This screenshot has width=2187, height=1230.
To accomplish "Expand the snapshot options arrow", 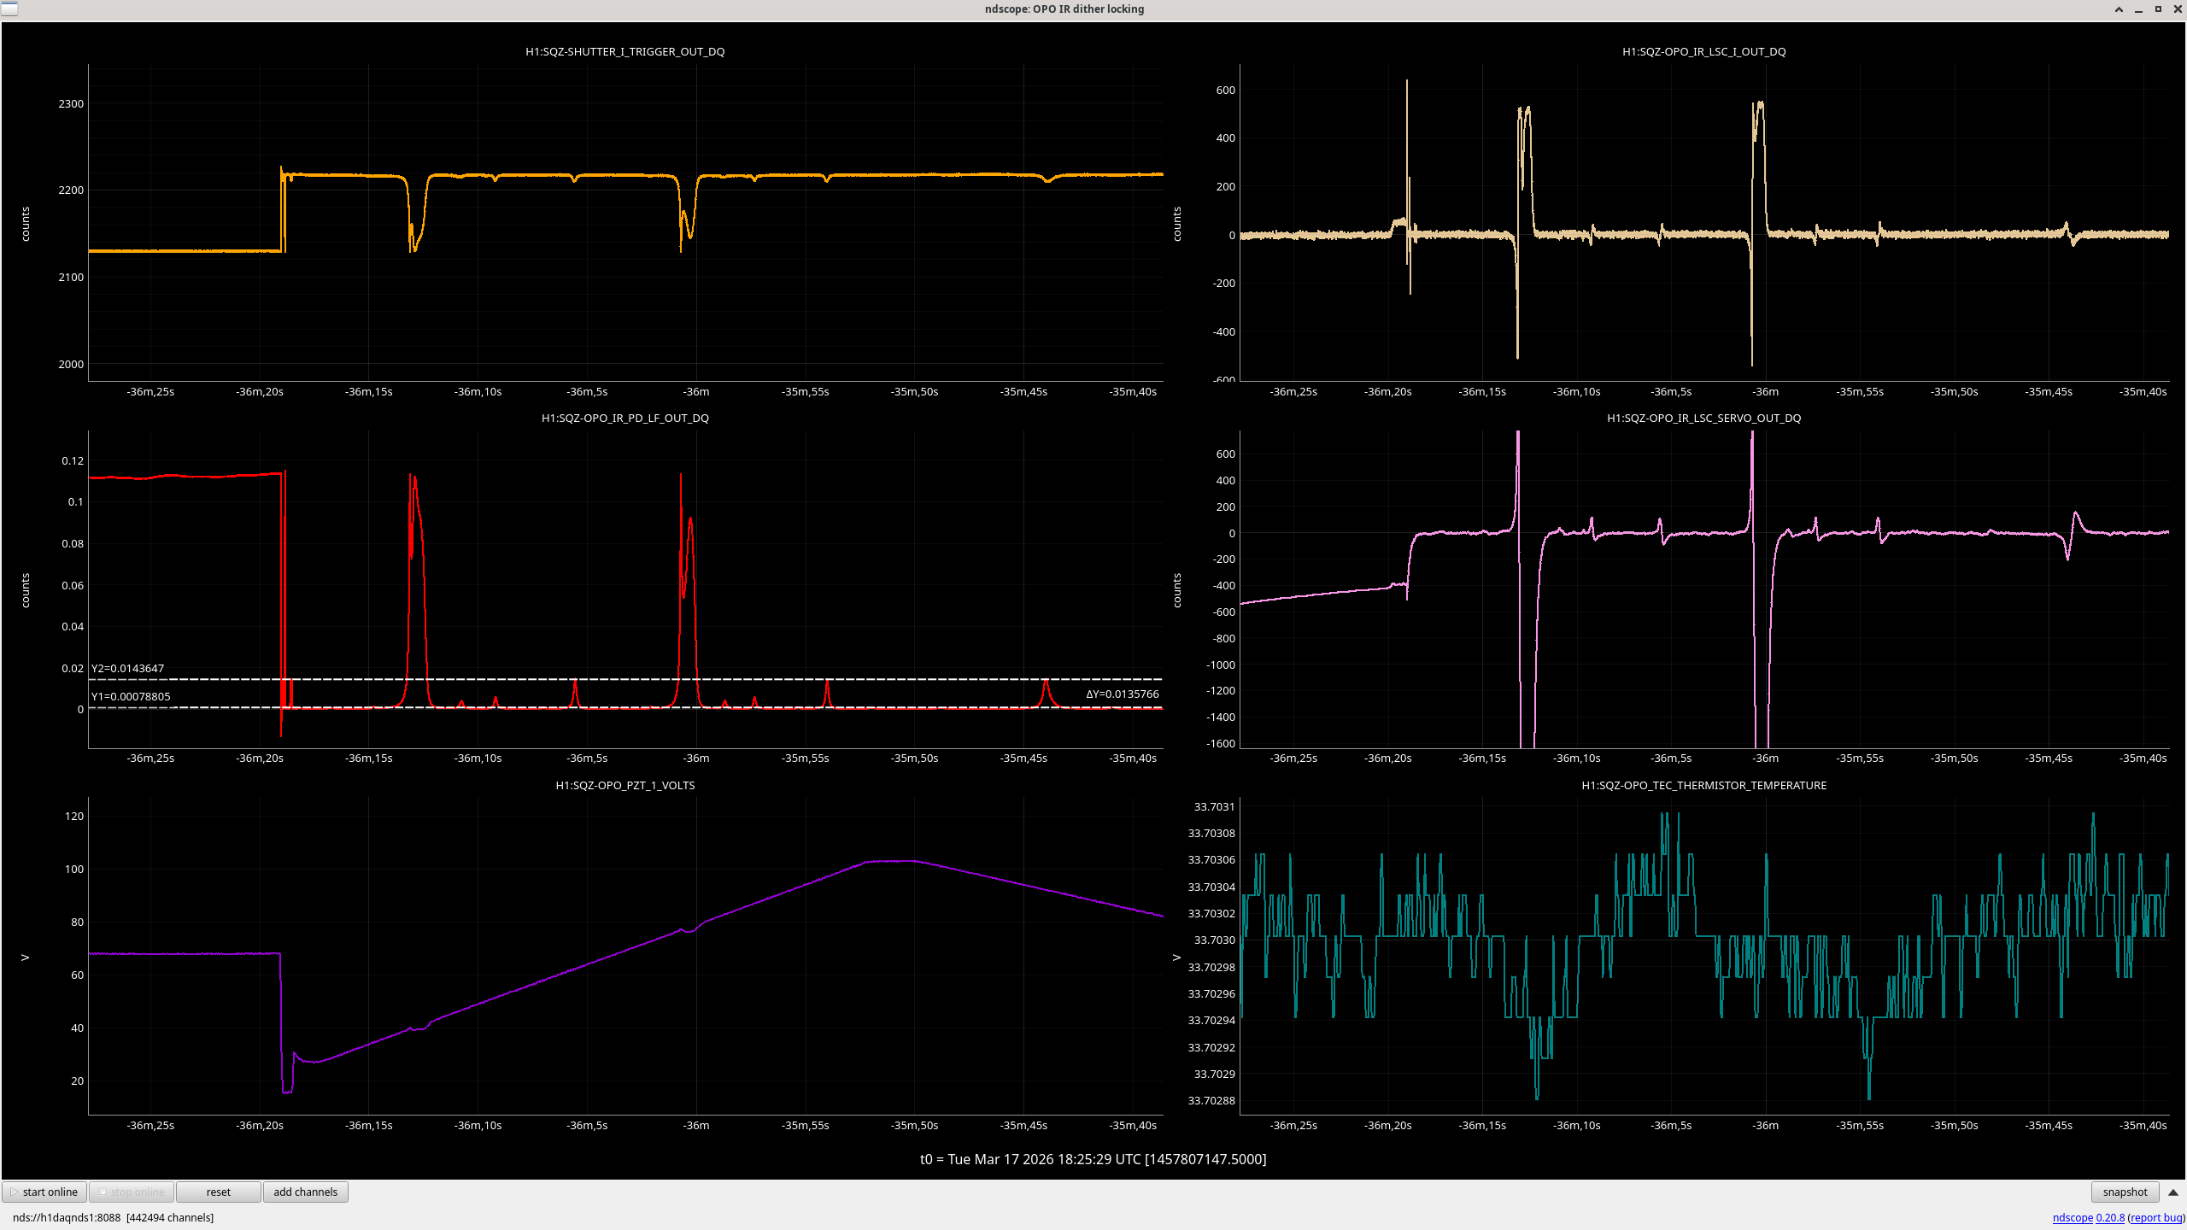I will (2173, 1192).
